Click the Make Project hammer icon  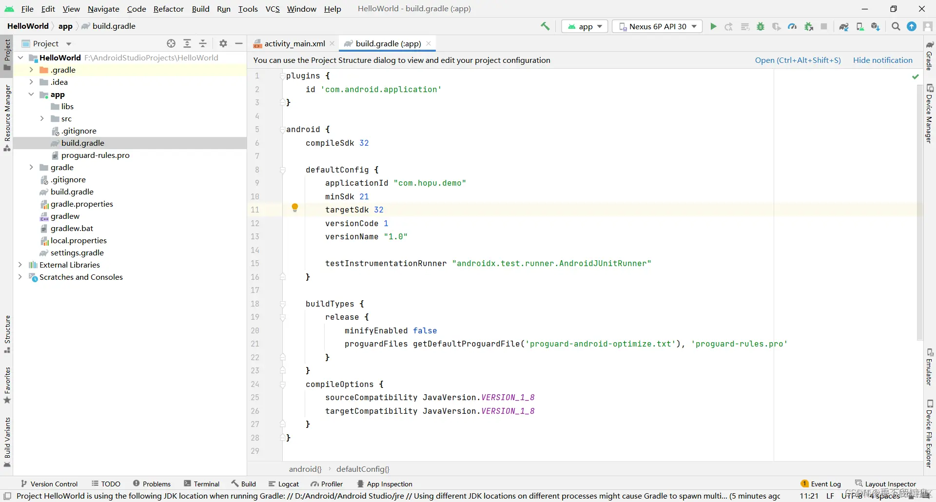click(545, 26)
